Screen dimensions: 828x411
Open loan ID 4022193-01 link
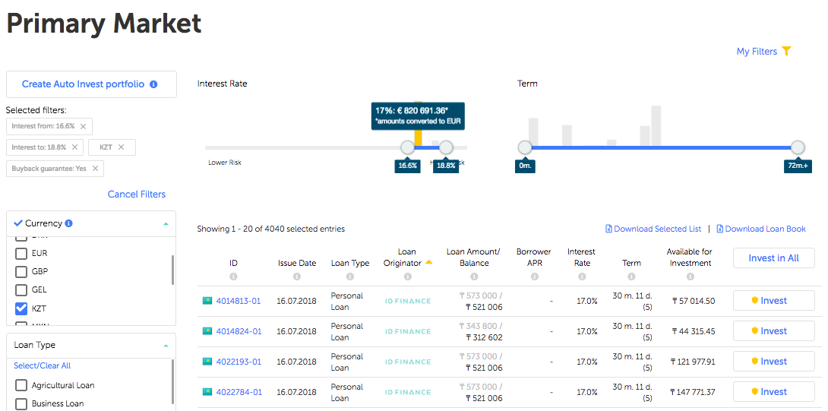(x=239, y=362)
